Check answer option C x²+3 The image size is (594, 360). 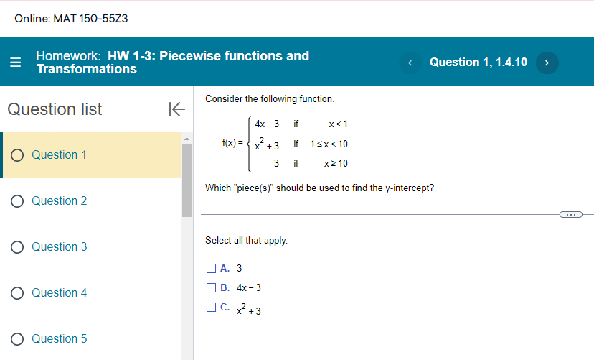[211, 308]
